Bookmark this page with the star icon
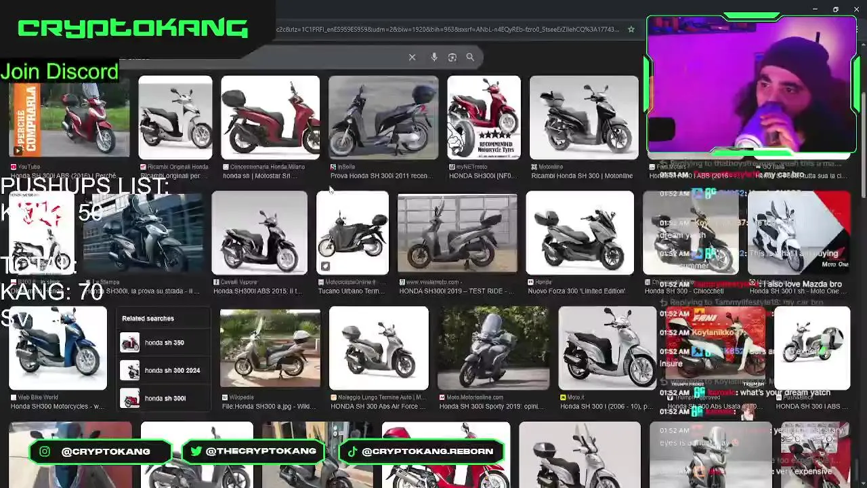The image size is (867, 488). [631, 29]
